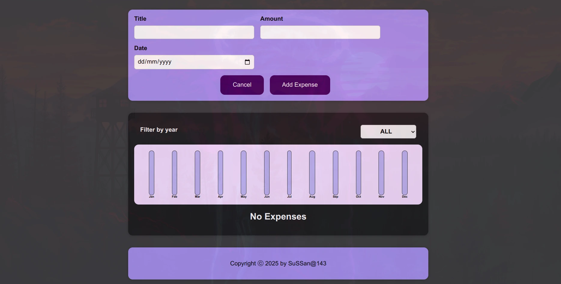Screen dimensions: 561x284
Task: Open the calendar picker icon in Date field
Action: click(x=247, y=62)
